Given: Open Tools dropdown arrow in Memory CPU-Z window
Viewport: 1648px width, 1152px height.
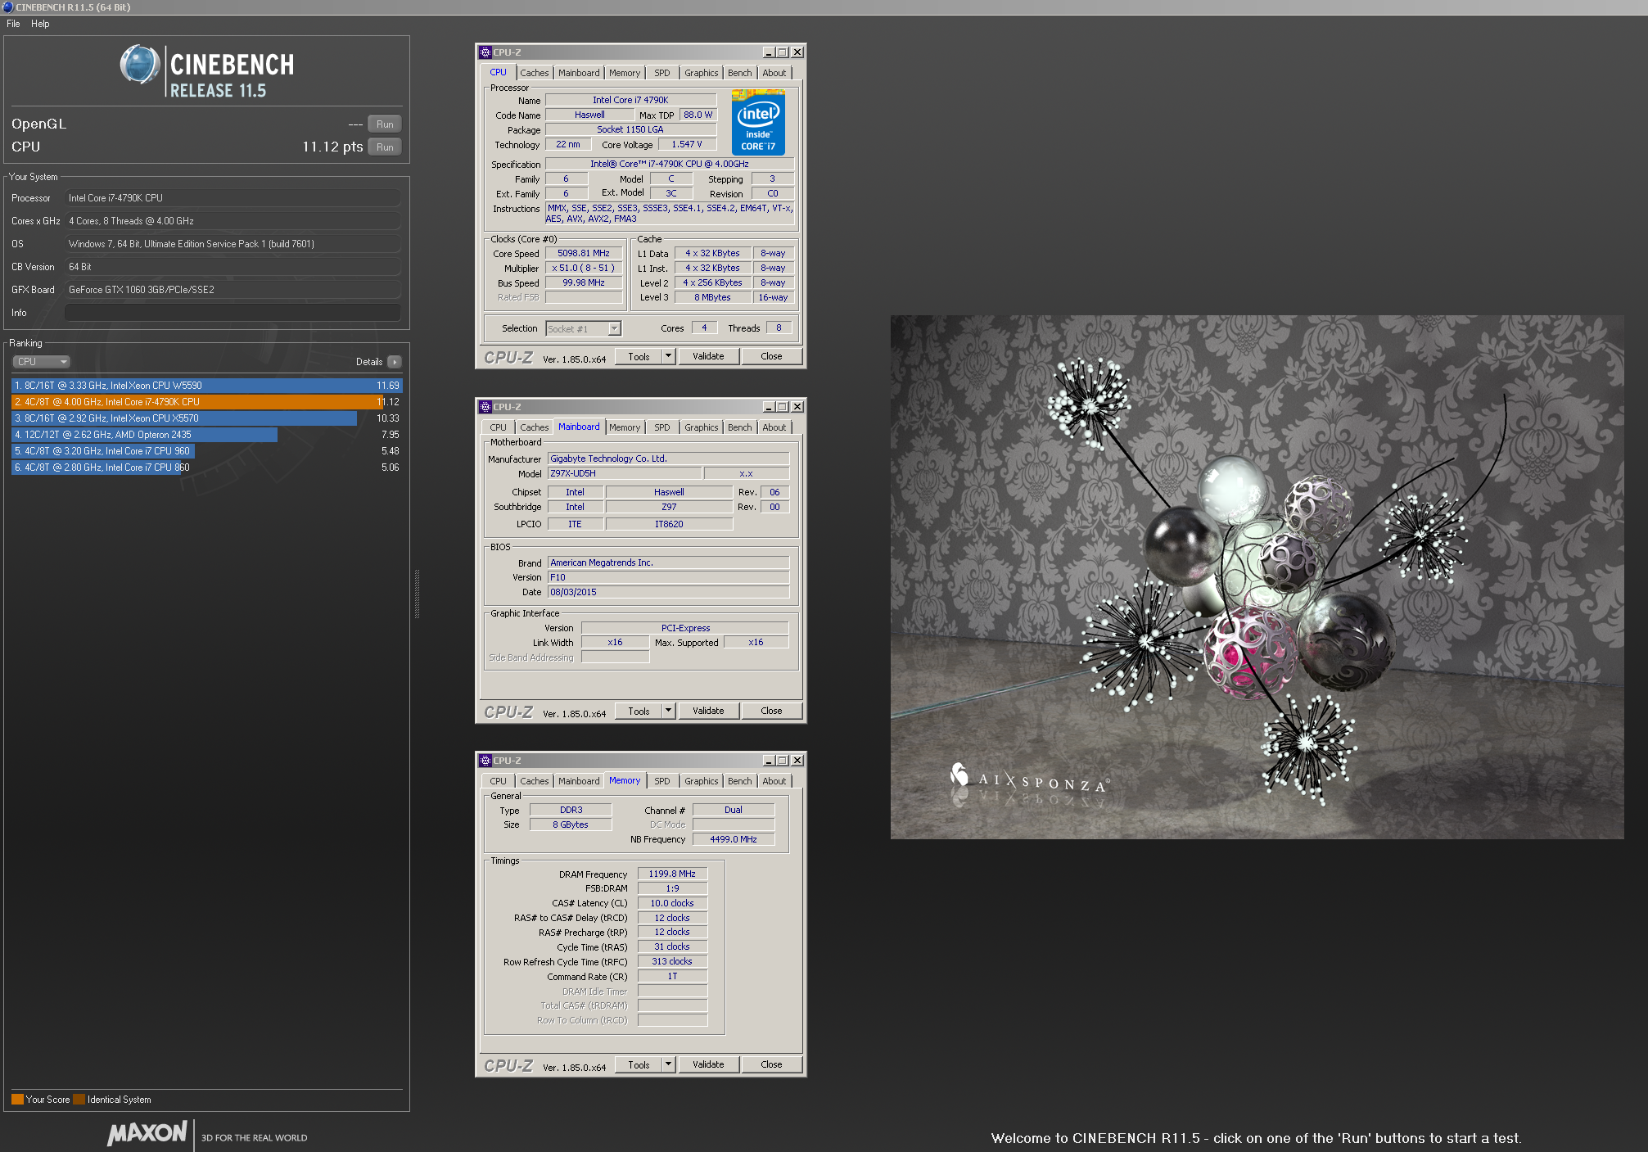Looking at the screenshot, I should coord(668,1064).
